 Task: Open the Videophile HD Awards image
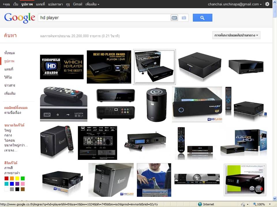62,67
